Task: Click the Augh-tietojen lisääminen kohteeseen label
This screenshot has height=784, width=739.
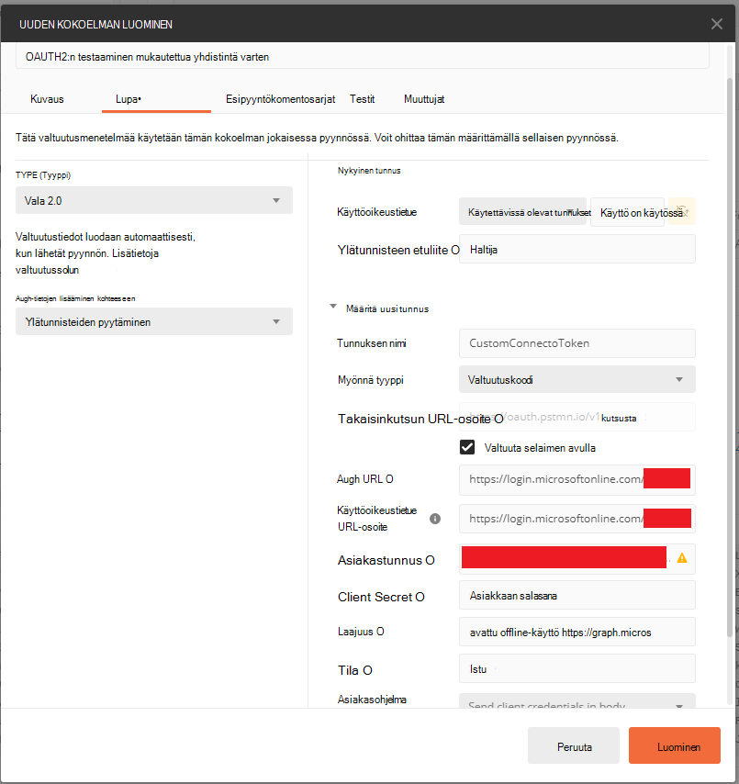Action: point(75,298)
